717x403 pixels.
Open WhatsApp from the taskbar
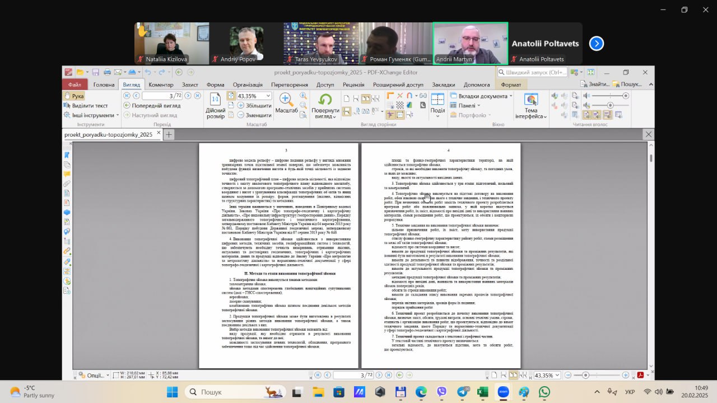[x=544, y=392]
